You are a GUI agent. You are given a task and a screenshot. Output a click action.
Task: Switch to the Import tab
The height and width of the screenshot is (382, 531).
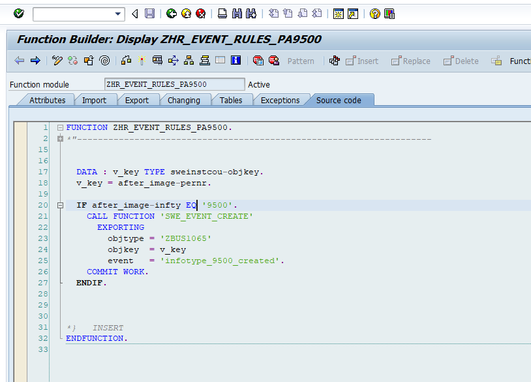94,101
